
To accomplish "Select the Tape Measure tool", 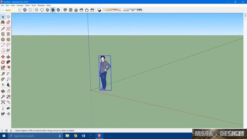I will click(x=3, y=74).
